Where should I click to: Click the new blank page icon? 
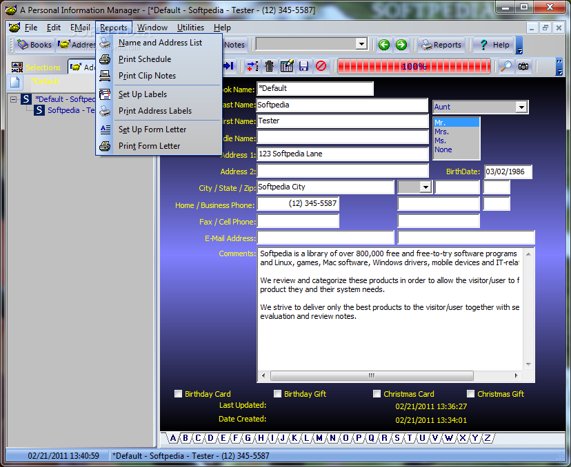(15, 82)
